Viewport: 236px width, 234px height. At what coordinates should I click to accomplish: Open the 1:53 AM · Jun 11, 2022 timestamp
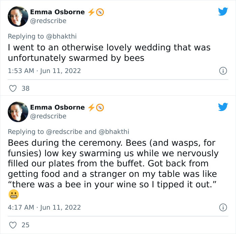(44, 71)
